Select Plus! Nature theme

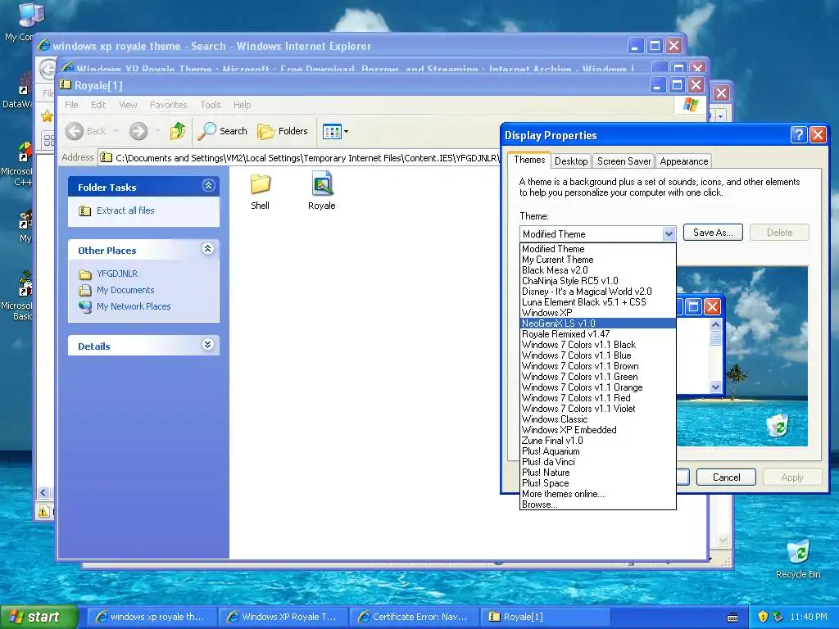pyautogui.click(x=597, y=473)
